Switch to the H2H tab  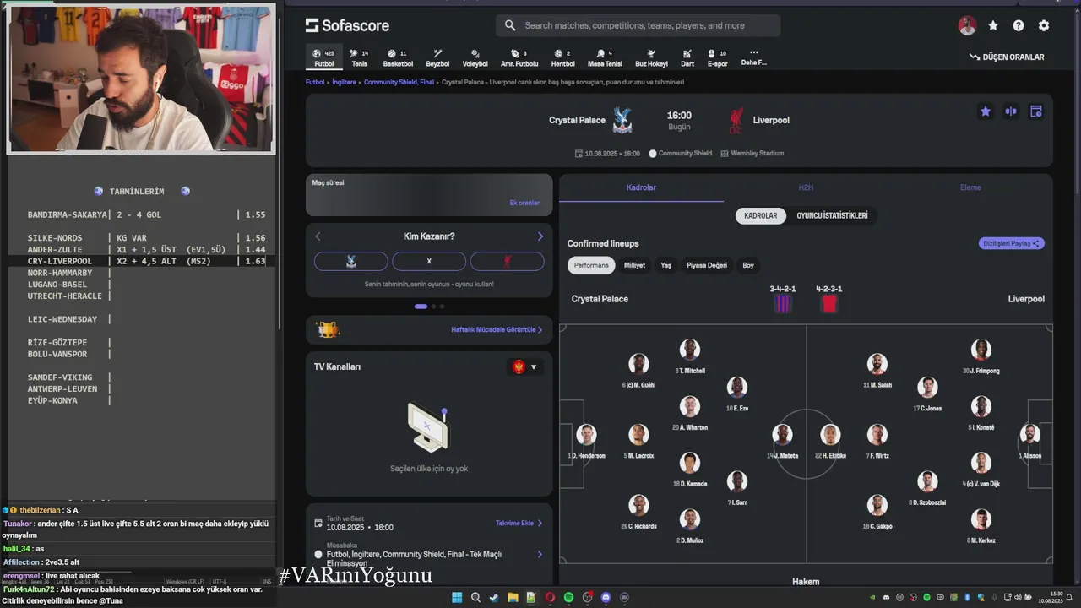pyautogui.click(x=806, y=187)
